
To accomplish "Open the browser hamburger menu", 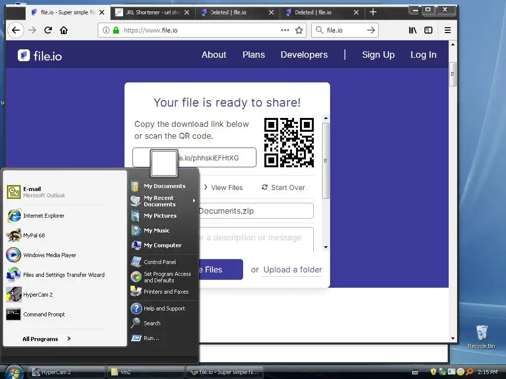I will tap(448, 30).
